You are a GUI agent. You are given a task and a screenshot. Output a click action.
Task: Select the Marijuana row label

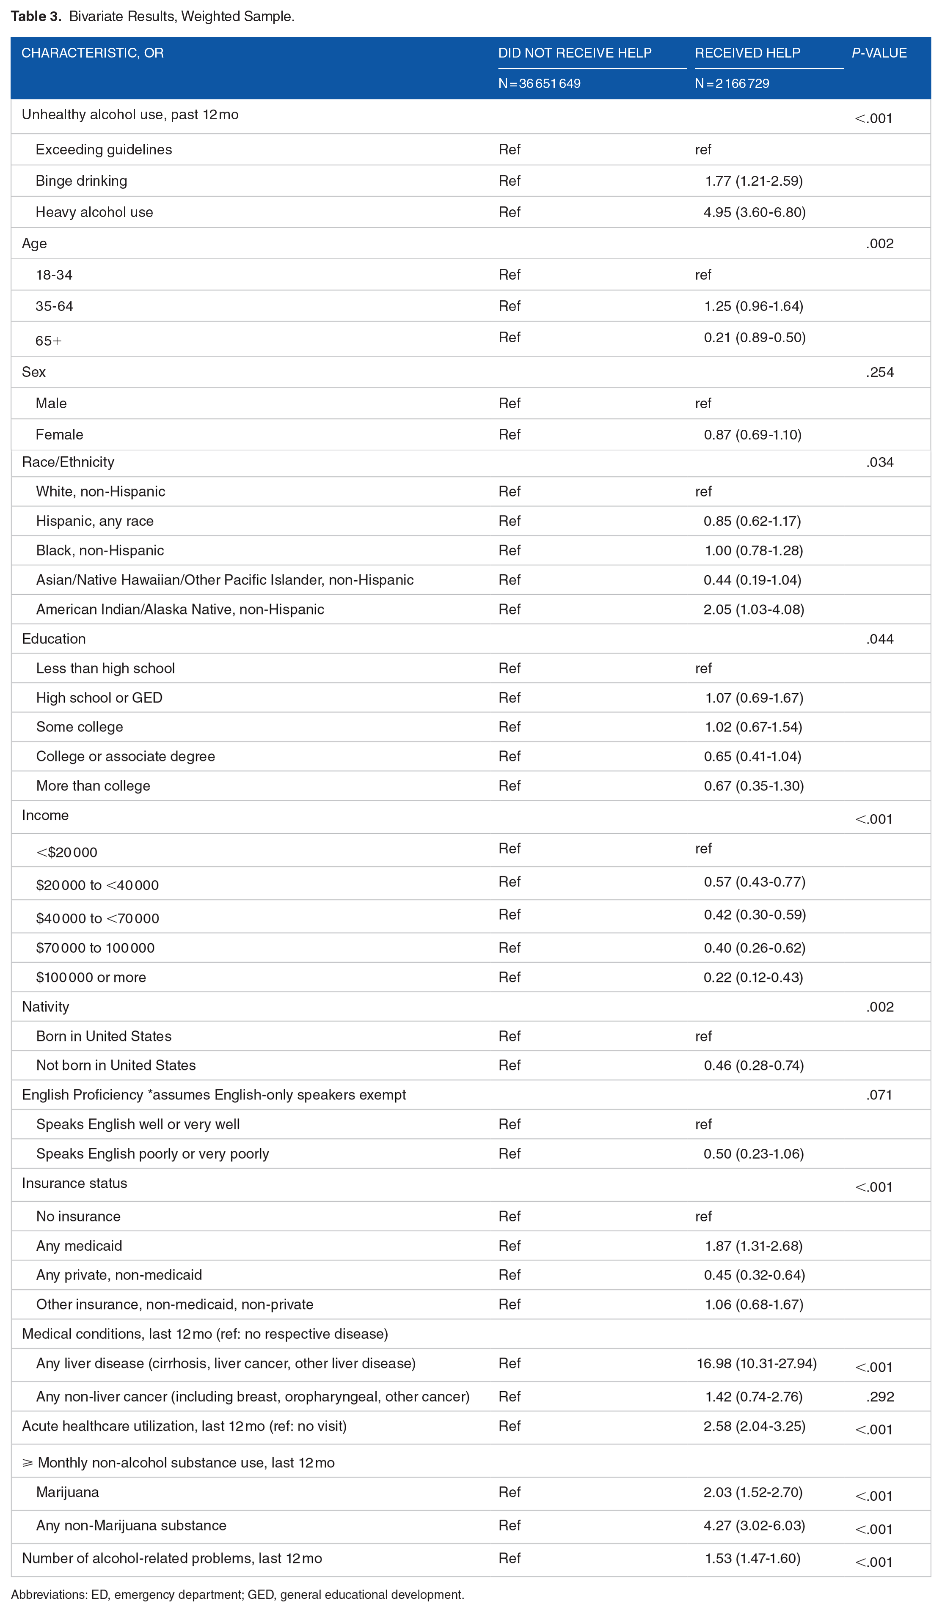coord(68,1492)
